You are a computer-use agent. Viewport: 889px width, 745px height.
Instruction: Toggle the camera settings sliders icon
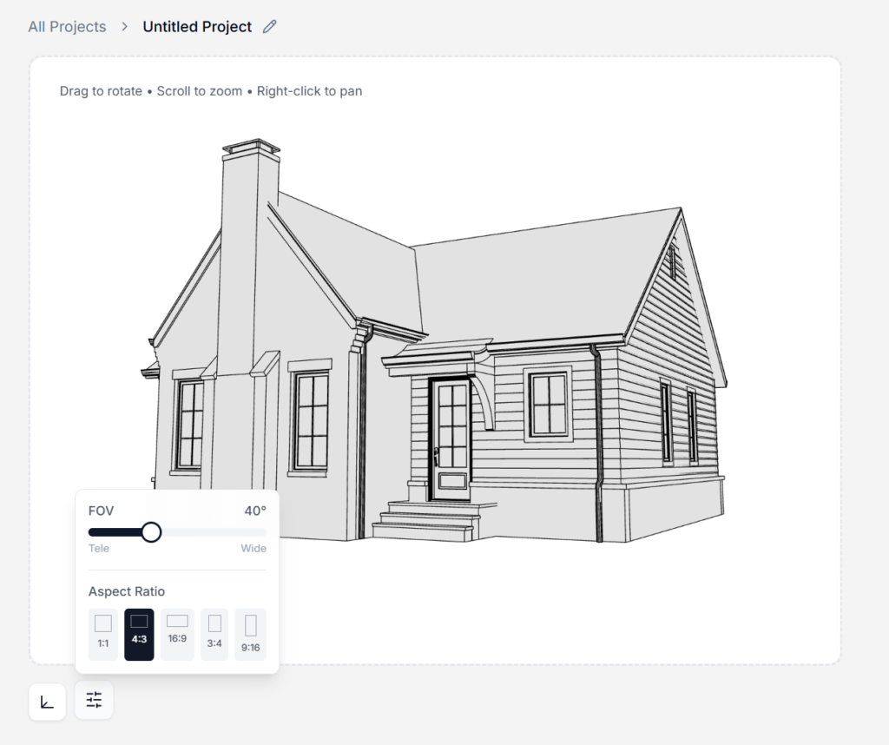[x=94, y=700]
